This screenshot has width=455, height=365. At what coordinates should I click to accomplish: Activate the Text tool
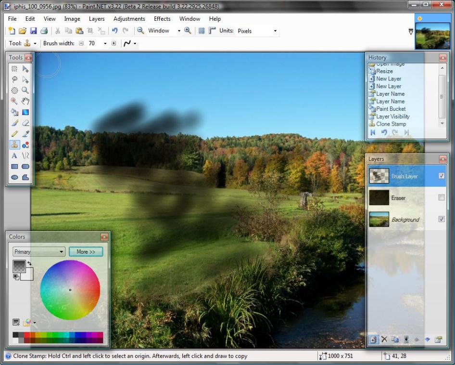point(14,156)
